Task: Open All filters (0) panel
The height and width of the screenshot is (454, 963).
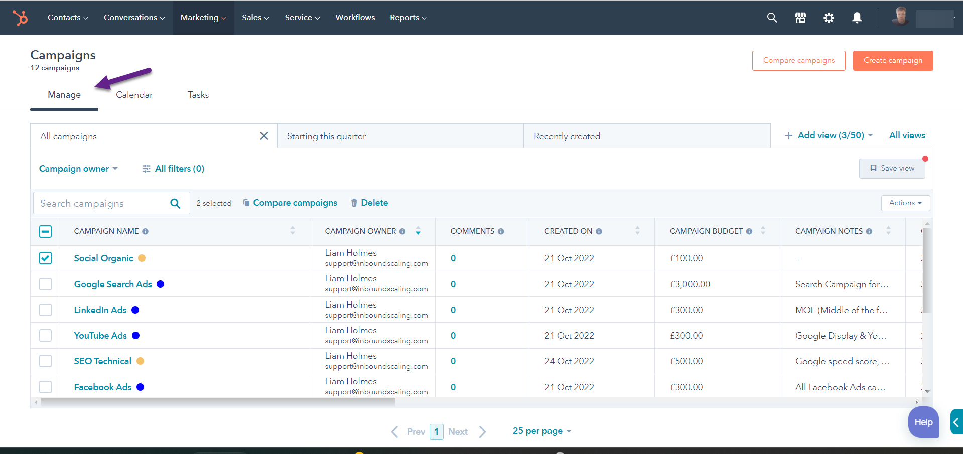Action: tap(173, 169)
